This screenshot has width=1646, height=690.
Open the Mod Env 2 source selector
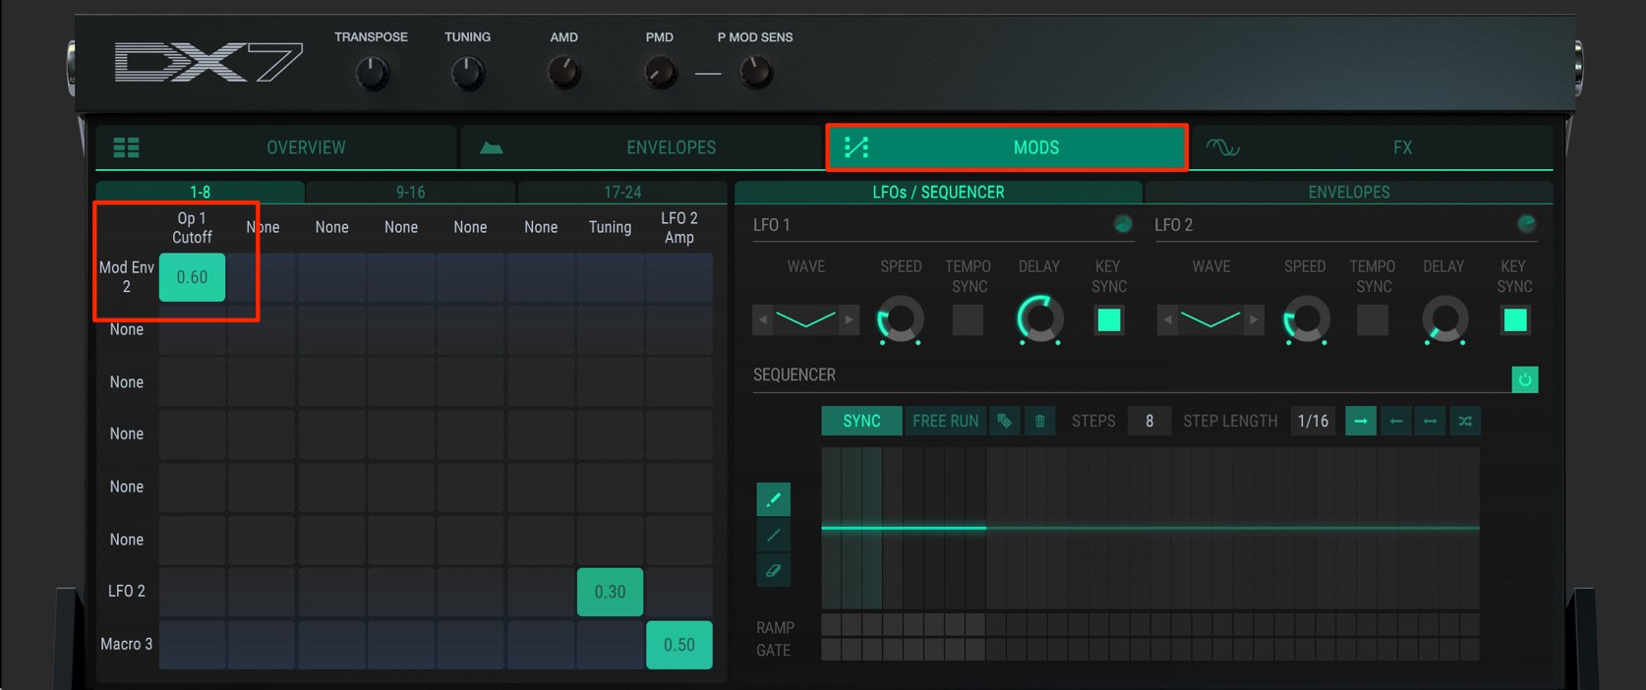pyautogui.click(x=127, y=277)
